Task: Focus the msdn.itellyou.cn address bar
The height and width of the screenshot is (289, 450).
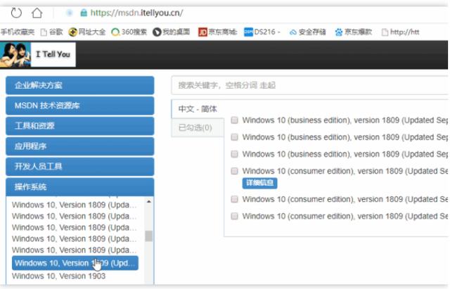Action: point(136,13)
